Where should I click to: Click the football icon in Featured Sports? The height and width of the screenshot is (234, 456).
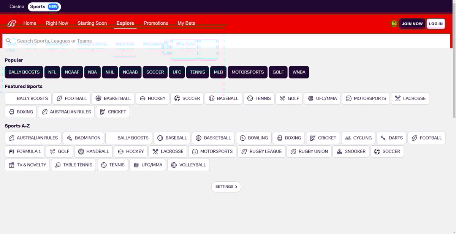59,99
